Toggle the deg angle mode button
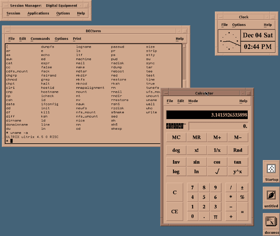 coord(176,150)
